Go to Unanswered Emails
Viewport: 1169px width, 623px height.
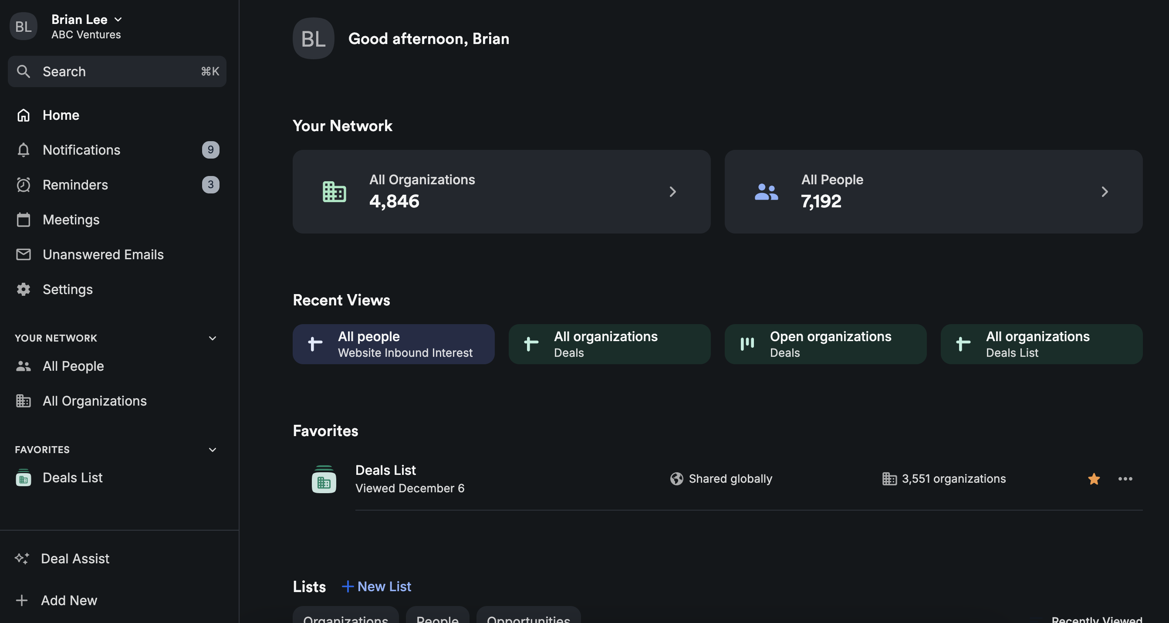tap(104, 254)
